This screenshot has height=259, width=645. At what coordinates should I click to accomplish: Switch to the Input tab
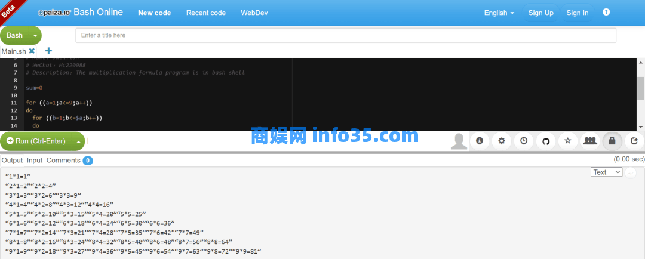[x=35, y=161]
